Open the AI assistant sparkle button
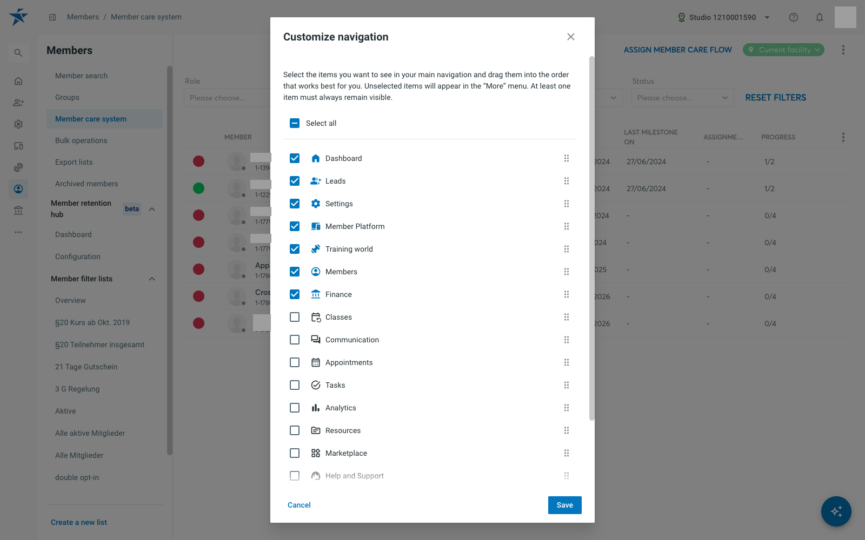 (836, 511)
